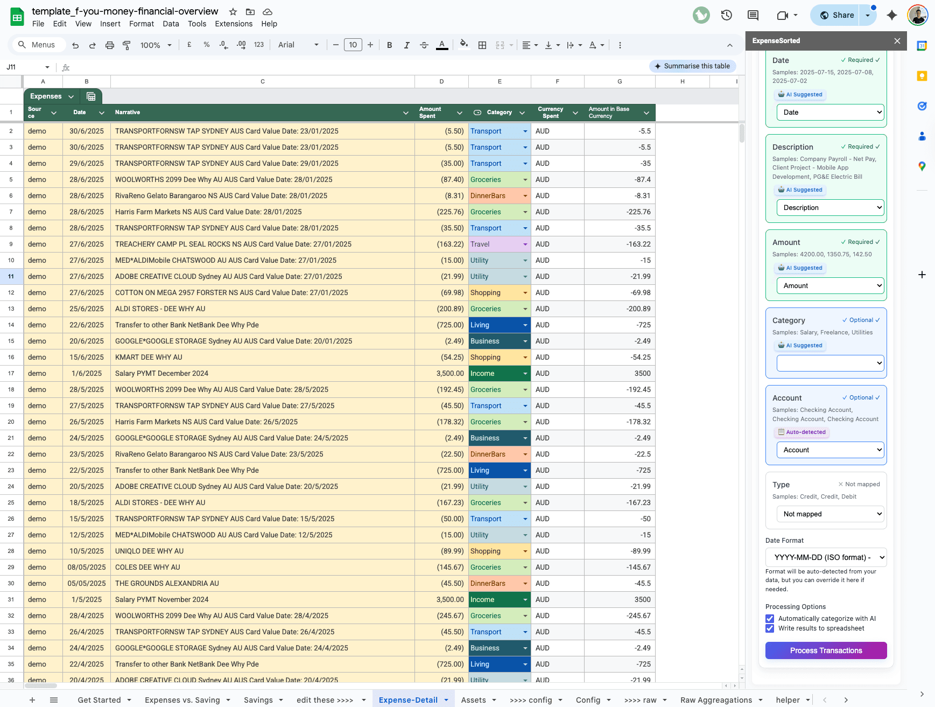
Task: Toggle italic formatting
Action: point(407,45)
